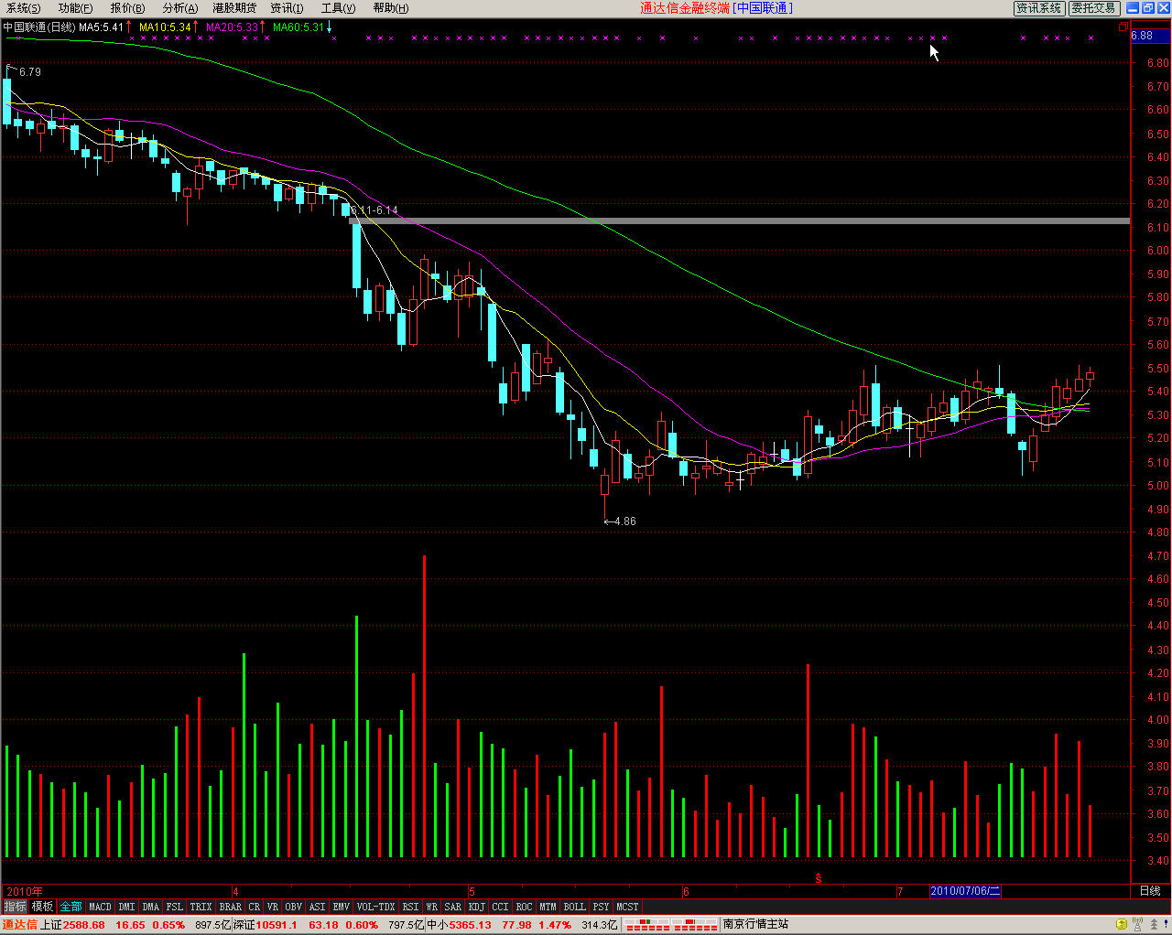Open the 报价(B) menu
This screenshot has height=935, width=1172.
pyautogui.click(x=128, y=8)
